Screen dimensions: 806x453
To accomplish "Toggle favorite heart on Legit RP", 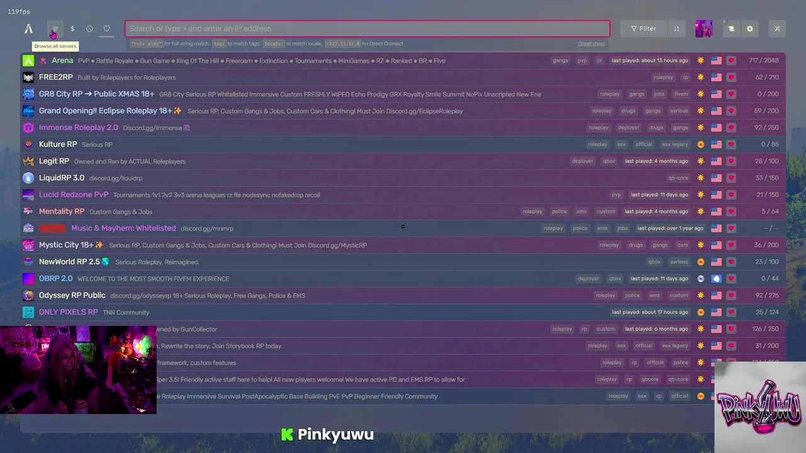I will [x=731, y=161].
